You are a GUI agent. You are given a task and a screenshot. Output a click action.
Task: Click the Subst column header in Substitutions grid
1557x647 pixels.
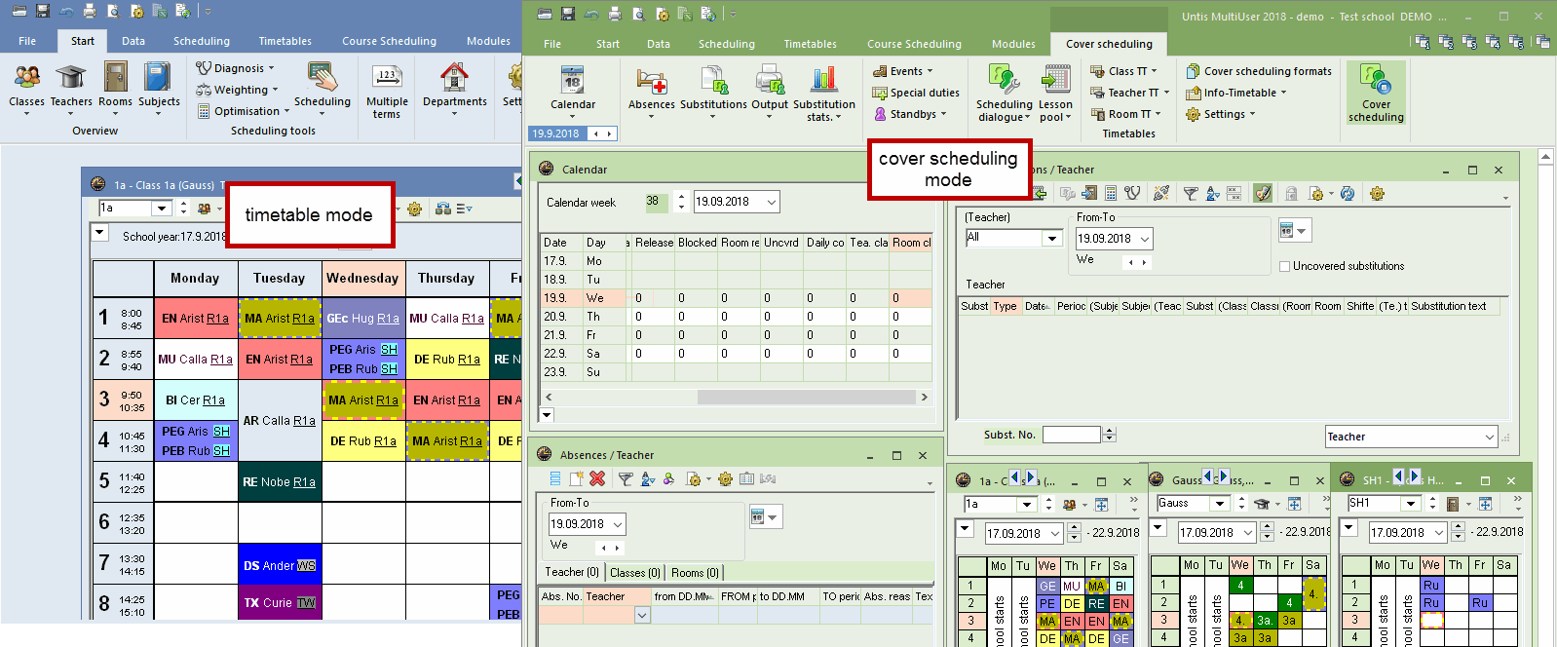pyautogui.click(x=974, y=306)
